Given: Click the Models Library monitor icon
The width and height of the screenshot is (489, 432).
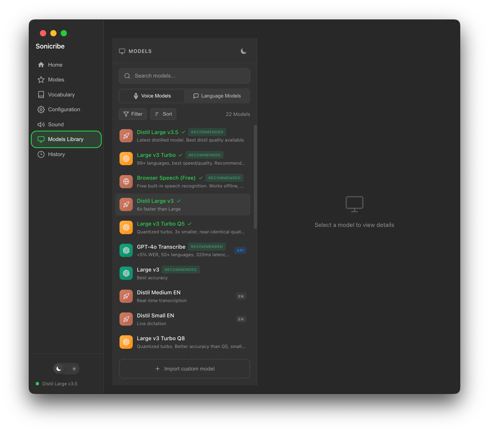Looking at the screenshot, I should point(41,139).
